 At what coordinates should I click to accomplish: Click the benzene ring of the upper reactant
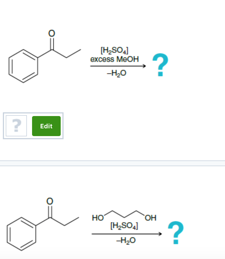pyautogui.click(x=23, y=66)
